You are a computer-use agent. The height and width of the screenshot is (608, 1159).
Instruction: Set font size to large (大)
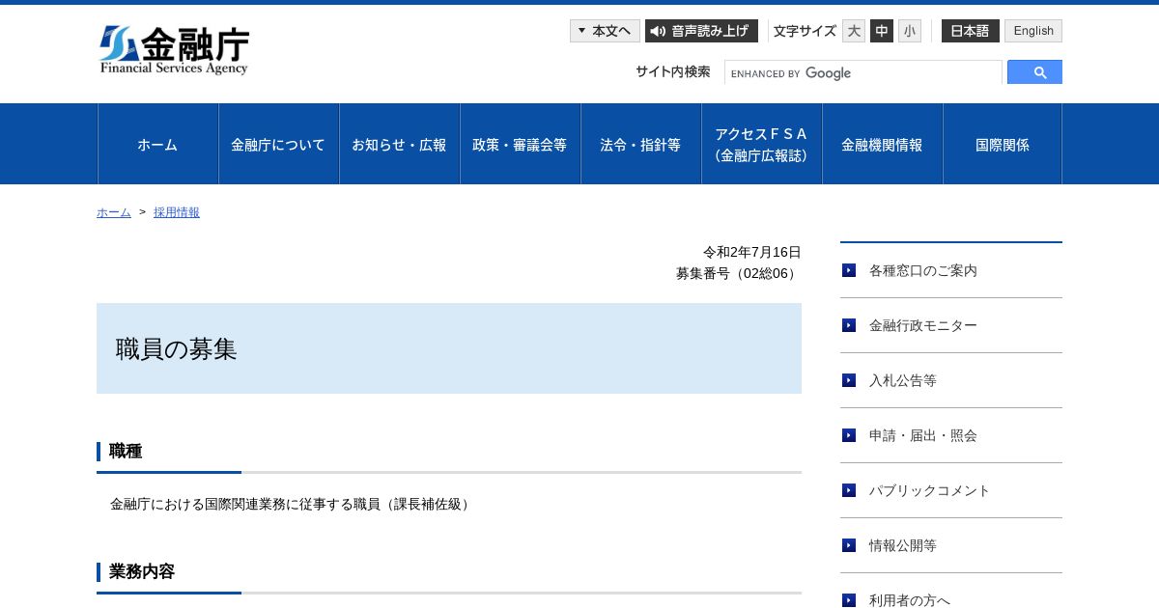854,31
